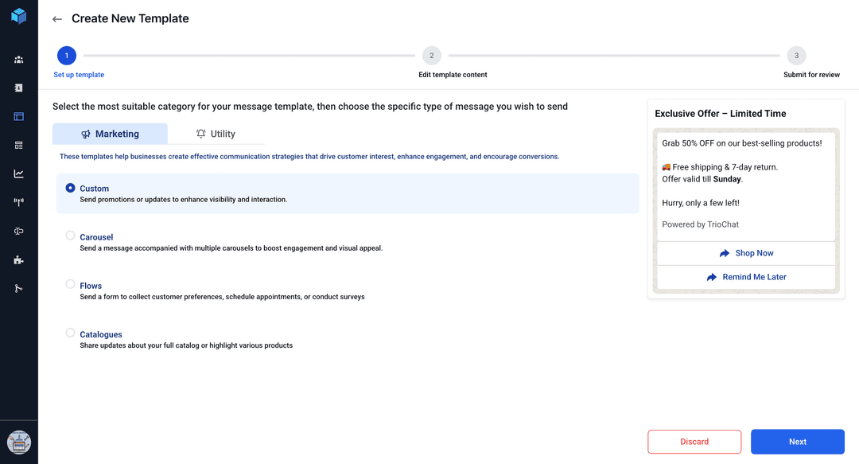The height and width of the screenshot is (464, 859).
Task: Open the integrations puzzle piece icon
Action: click(x=18, y=259)
